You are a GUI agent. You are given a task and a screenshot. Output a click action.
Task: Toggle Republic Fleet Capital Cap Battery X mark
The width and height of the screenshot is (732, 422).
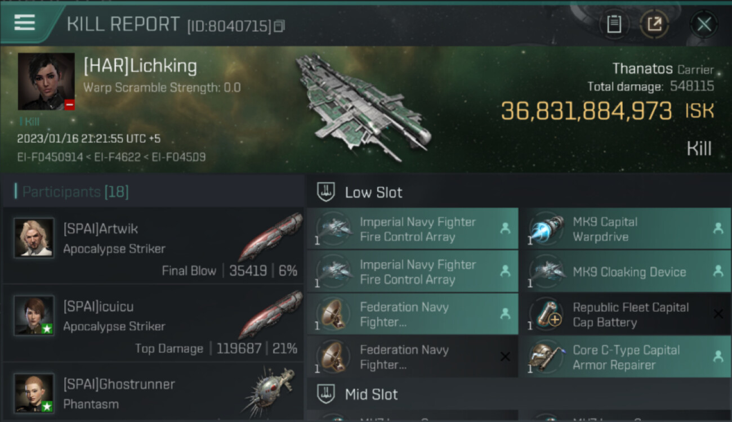718,315
